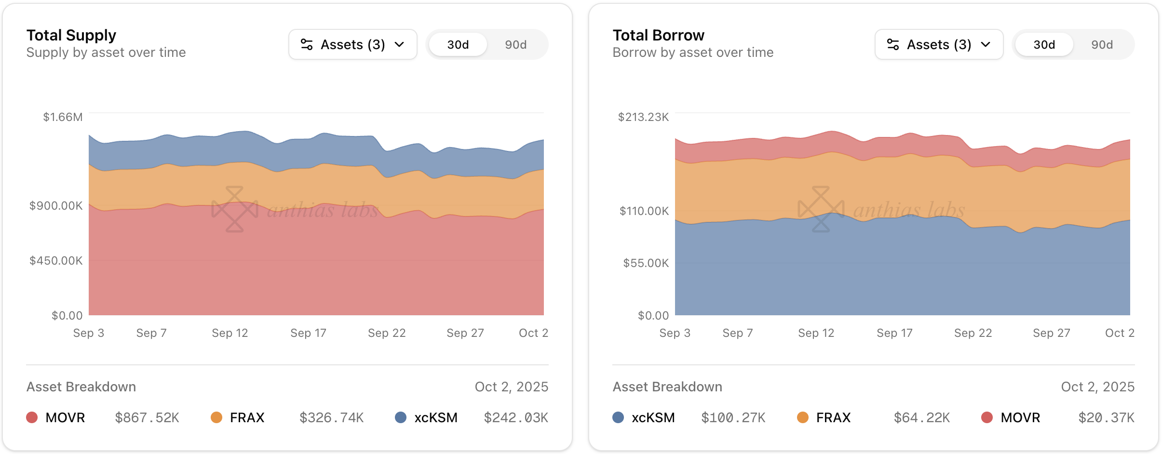Click MOVR red dot in Borrow breakdown
This screenshot has height=454, width=1162.
click(x=987, y=417)
